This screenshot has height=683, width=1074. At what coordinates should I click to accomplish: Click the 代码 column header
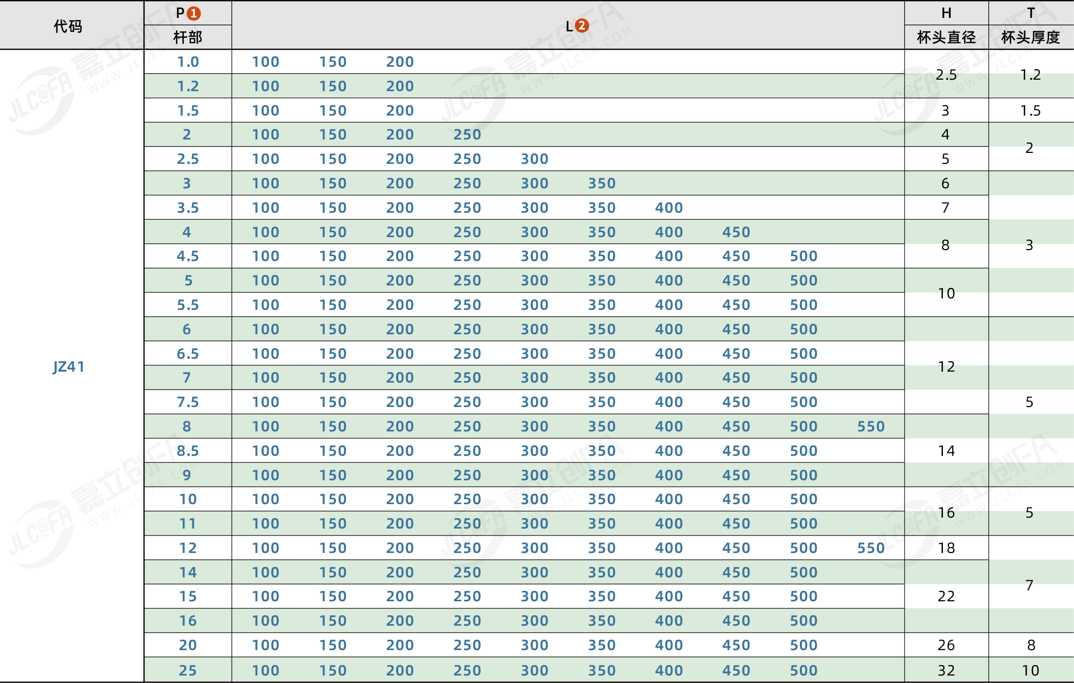(68, 26)
